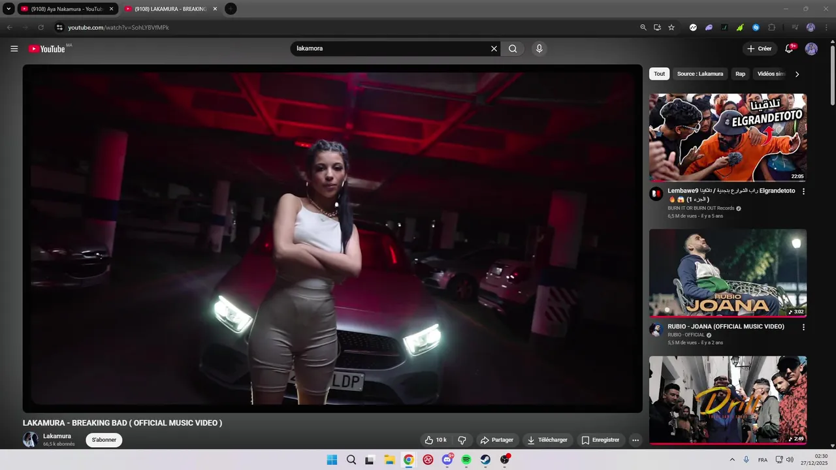The width and height of the screenshot is (836, 470).
Task: Open Windows taskbar search
Action: (x=351, y=460)
